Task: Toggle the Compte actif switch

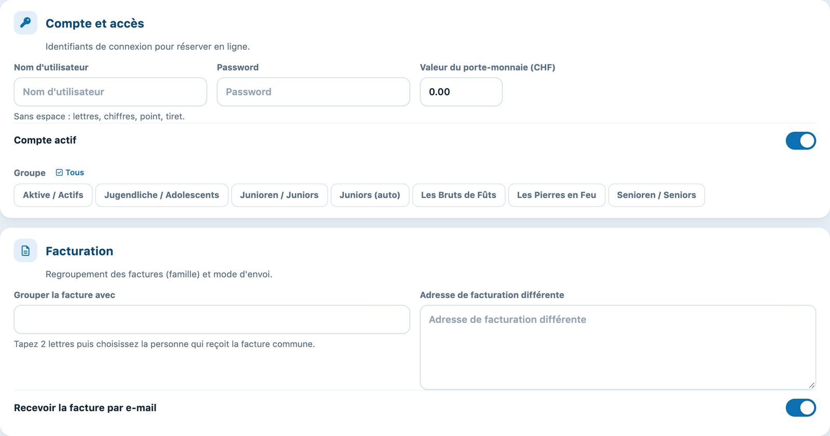Action: 800,140
